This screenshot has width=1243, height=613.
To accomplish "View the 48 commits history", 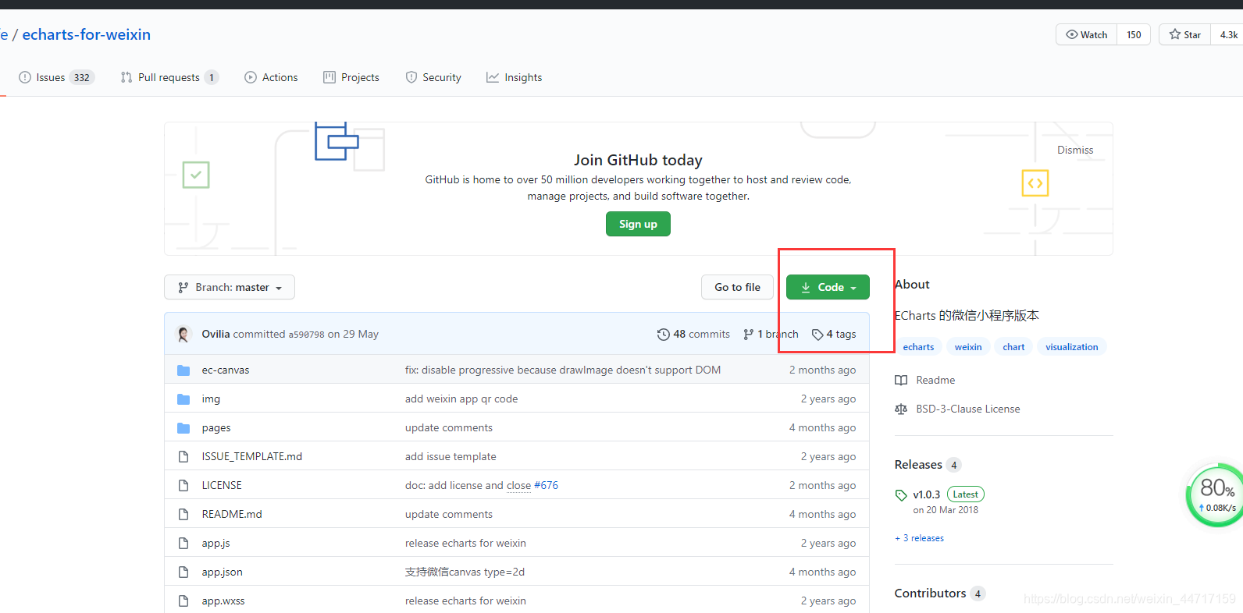I will click(x=693, y=334).
